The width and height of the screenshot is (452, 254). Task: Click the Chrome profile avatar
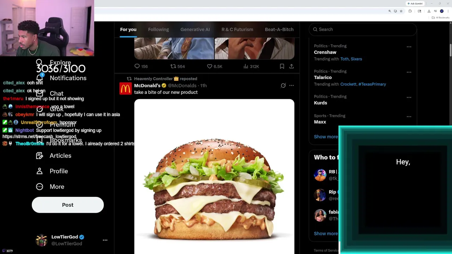pos(442,11)
